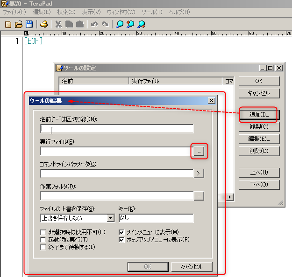Enable 起動時に実行(T) checkbox

(43, 240)
